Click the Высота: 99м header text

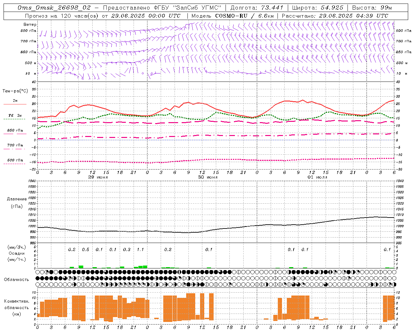click(x=372, y=8)
